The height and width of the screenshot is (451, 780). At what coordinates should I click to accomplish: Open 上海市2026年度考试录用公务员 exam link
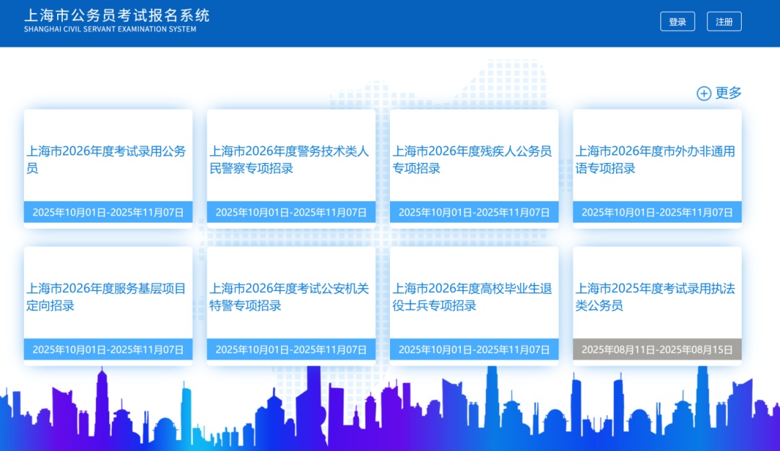pos(107,159)
